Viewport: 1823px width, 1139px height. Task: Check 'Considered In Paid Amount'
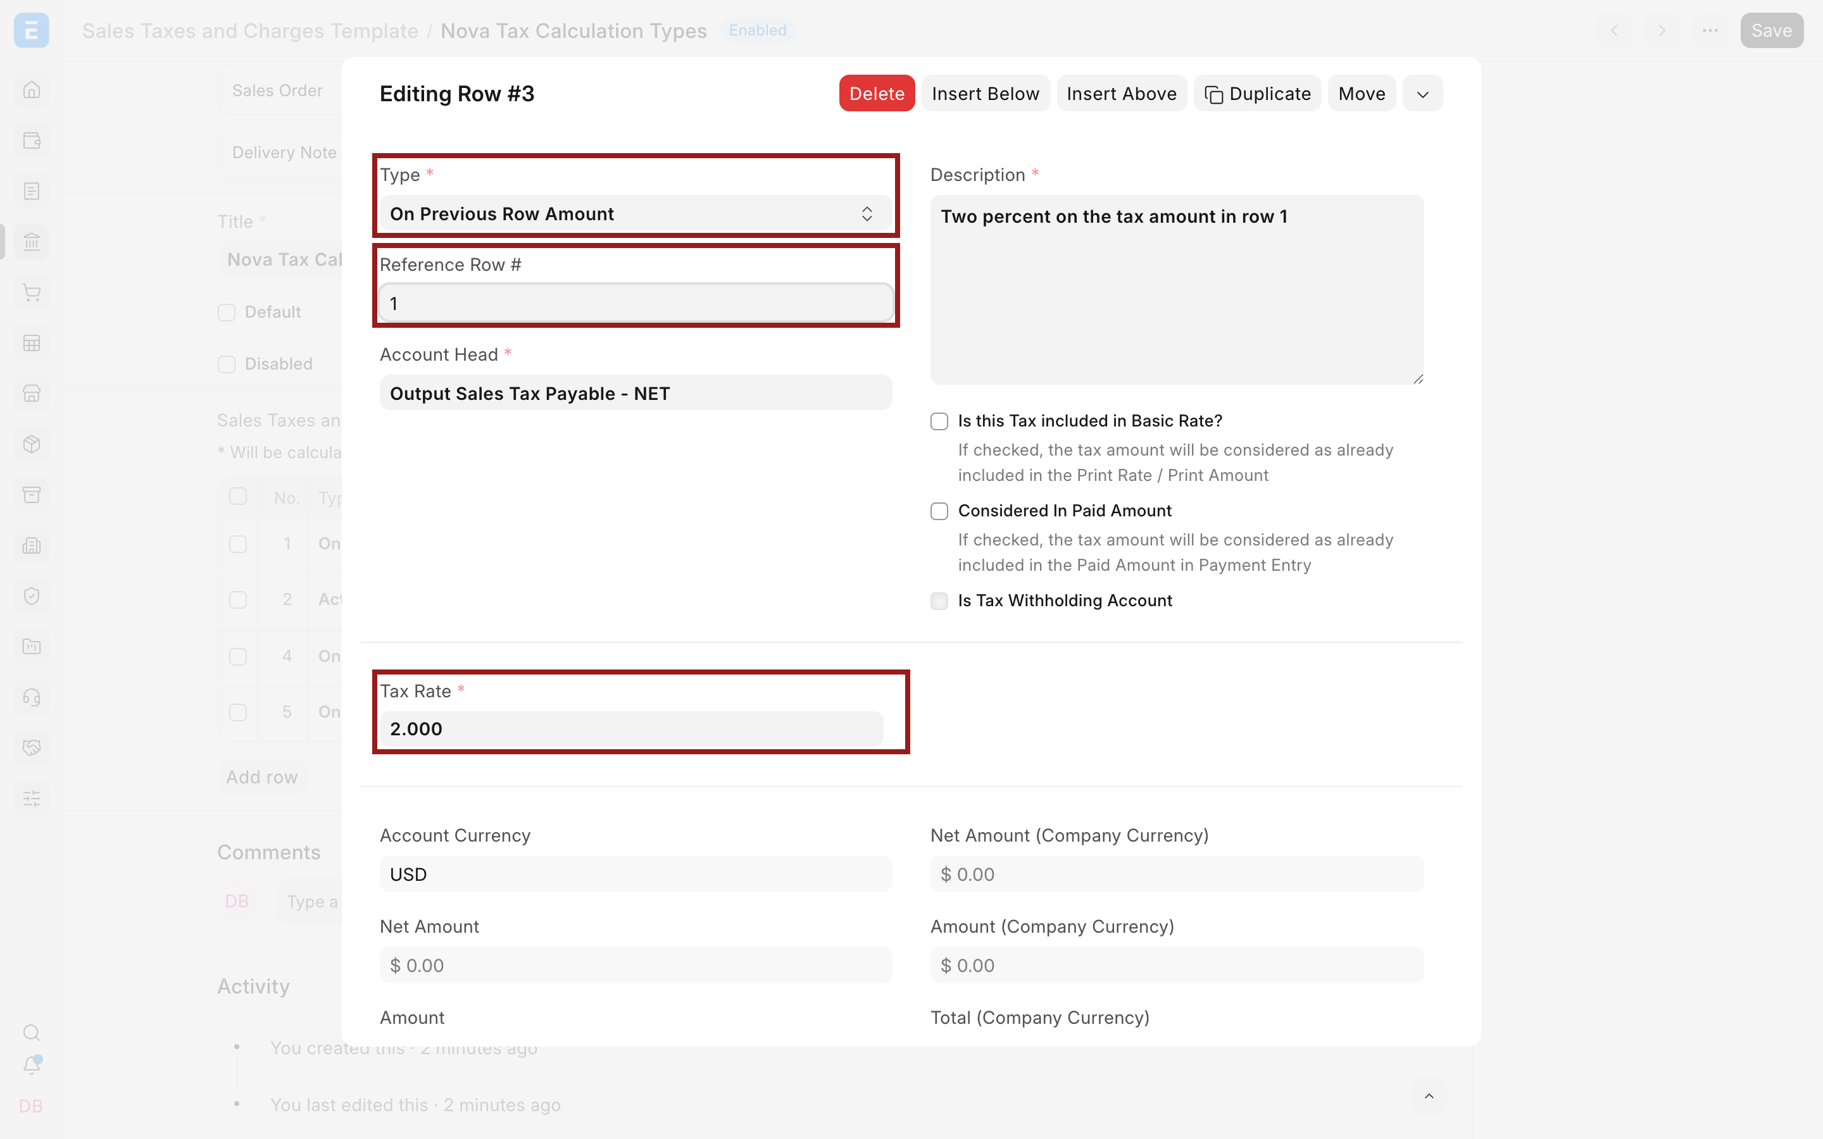(x=939, y=511)
